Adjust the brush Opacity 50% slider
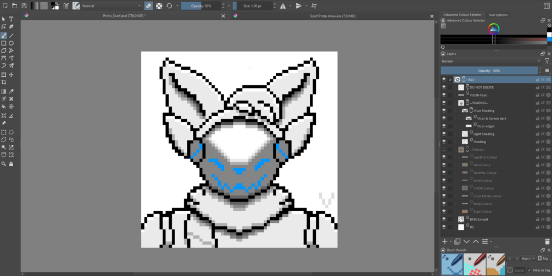 (202, 5)
